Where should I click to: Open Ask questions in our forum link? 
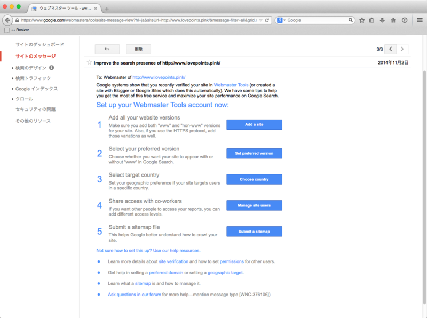(135, 295)
